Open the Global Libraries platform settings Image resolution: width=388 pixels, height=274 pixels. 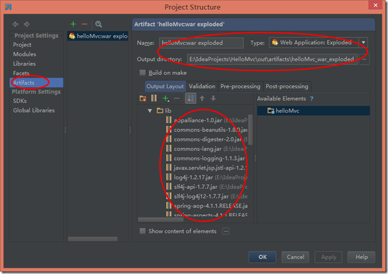coord(34,110)
